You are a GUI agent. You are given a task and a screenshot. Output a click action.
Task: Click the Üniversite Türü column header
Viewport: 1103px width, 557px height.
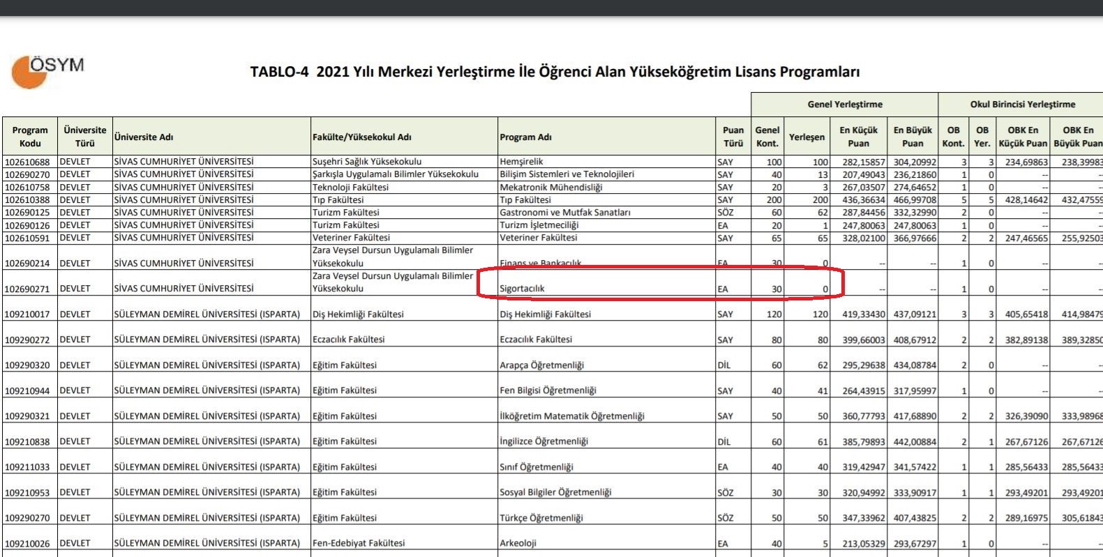coord(84,137)
